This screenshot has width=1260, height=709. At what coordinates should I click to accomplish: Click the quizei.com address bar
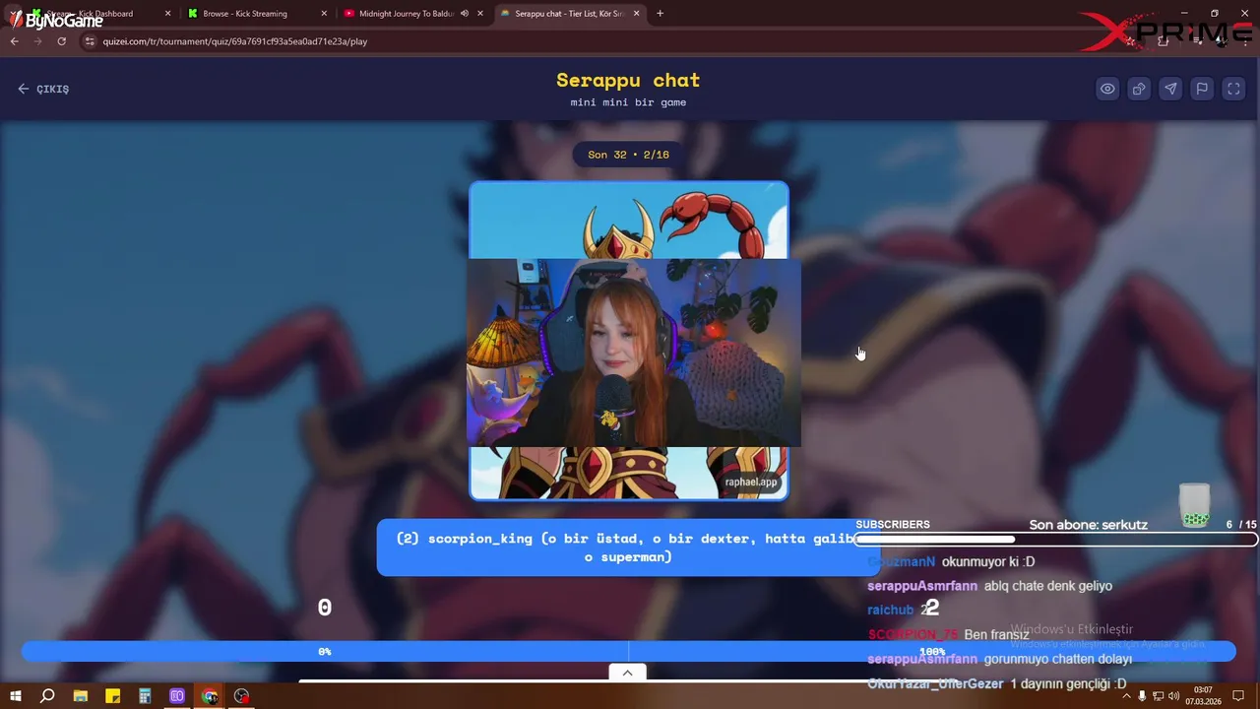234,41
